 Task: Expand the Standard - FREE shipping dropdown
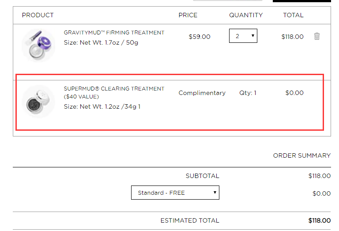click(175, 193)
